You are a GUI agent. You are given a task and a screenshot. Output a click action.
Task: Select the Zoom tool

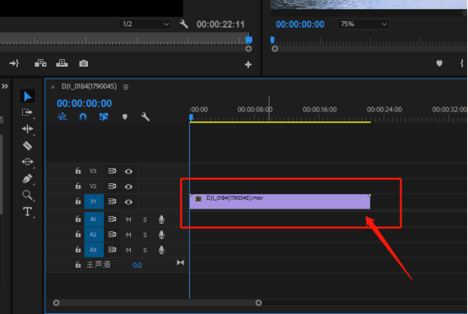(x=28, y=195)
